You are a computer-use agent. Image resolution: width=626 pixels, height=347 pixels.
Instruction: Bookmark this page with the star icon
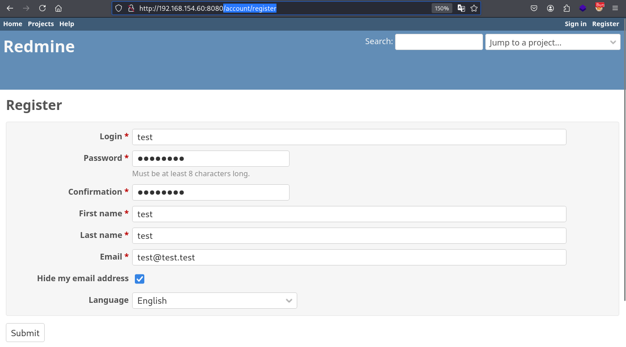(474, 8)
